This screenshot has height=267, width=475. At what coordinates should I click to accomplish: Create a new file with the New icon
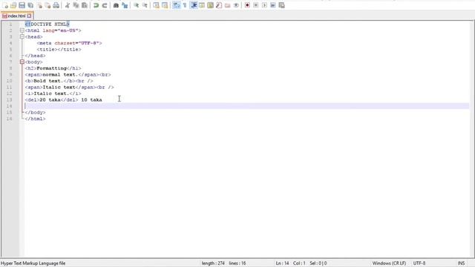pyautogui.click(x=5, y=5)
